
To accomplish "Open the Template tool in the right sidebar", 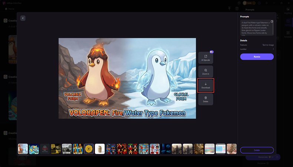I will (x=288, y=34).
